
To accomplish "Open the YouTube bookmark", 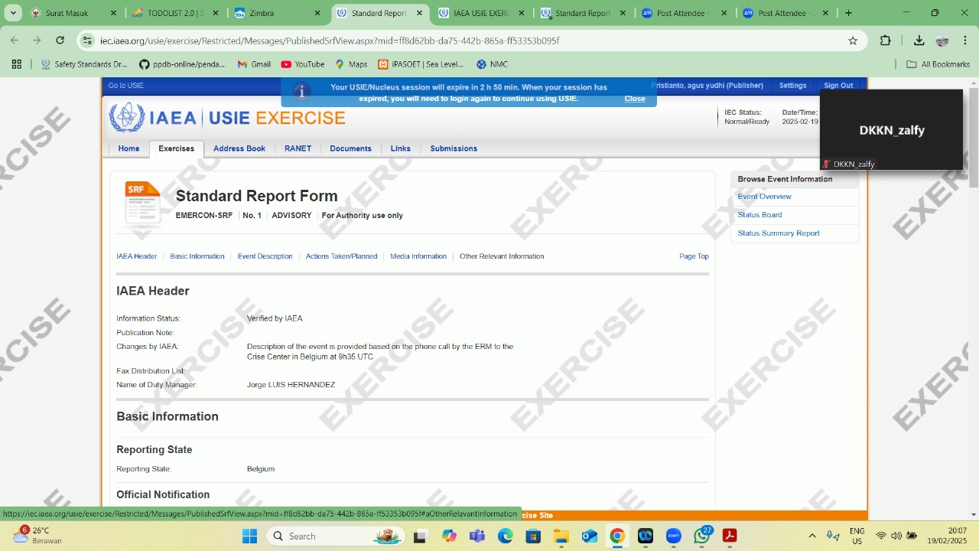I will click(303, 64).
